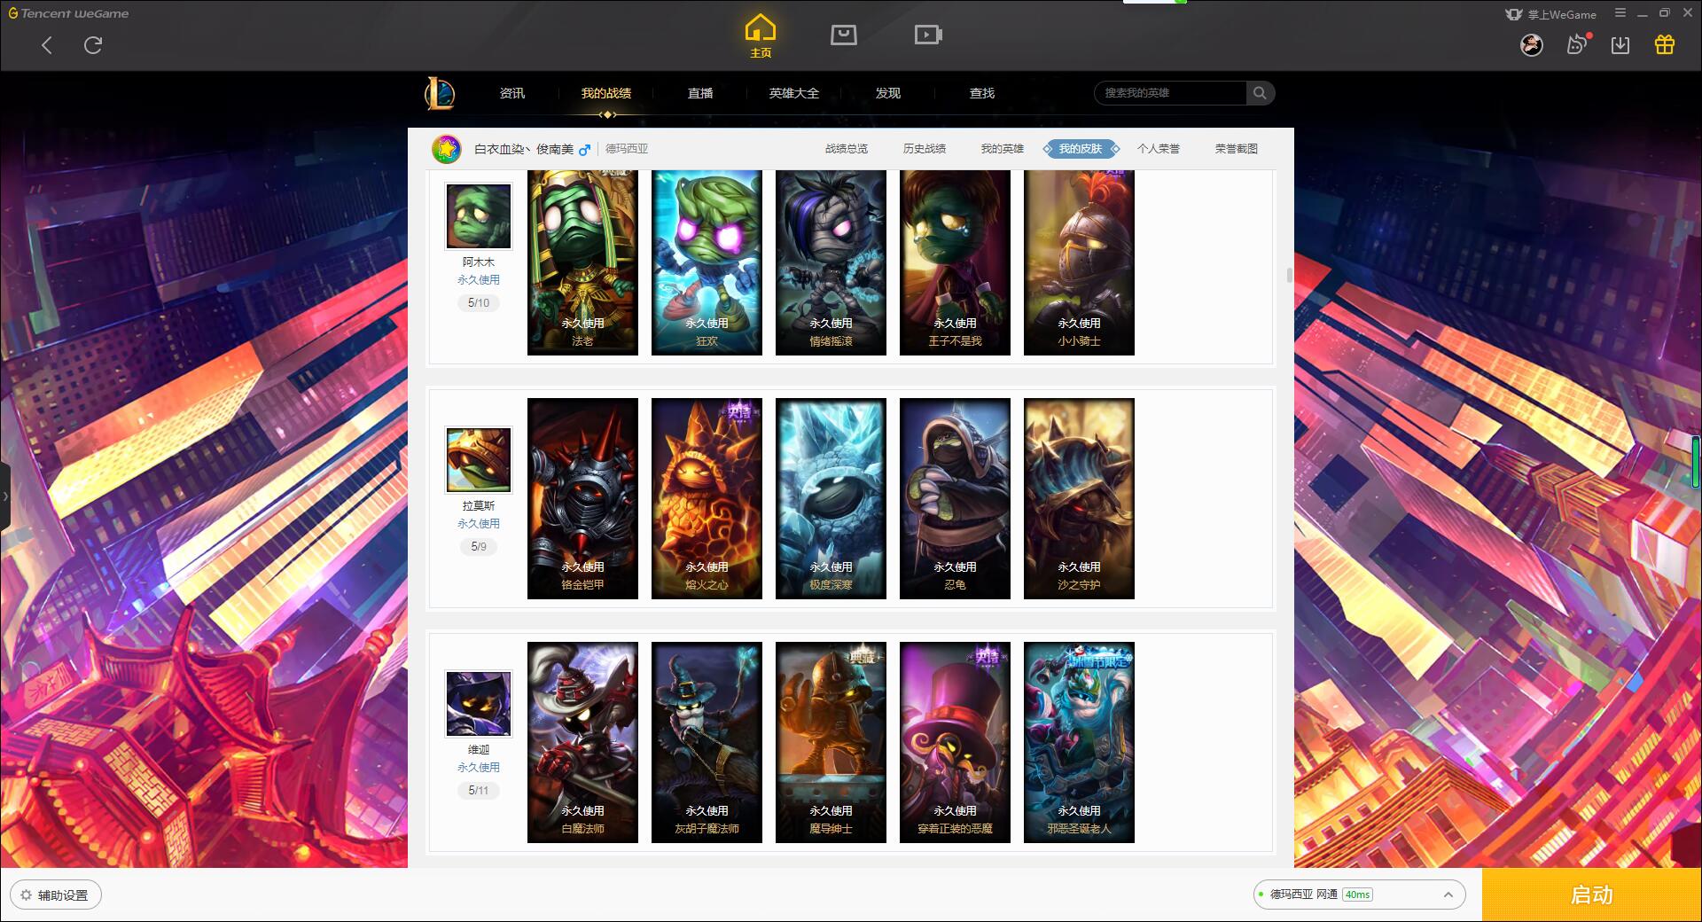Open the download manager icon
1702x922 pixels.
coord(1620,45)
